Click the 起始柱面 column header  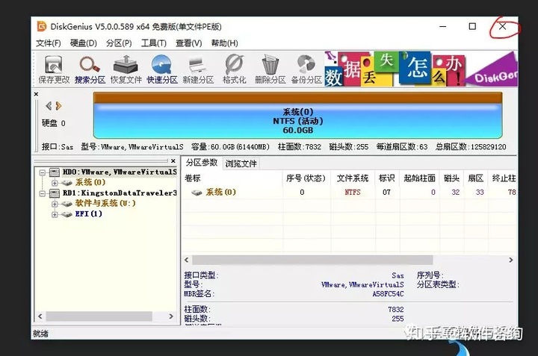point(419,178)
